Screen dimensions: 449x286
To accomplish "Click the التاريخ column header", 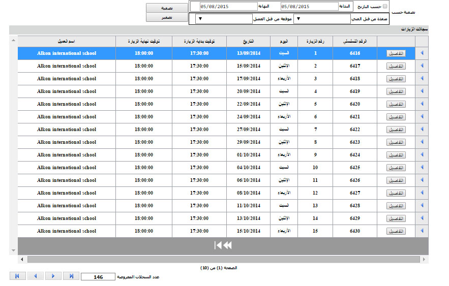I will tap(249, 41).
